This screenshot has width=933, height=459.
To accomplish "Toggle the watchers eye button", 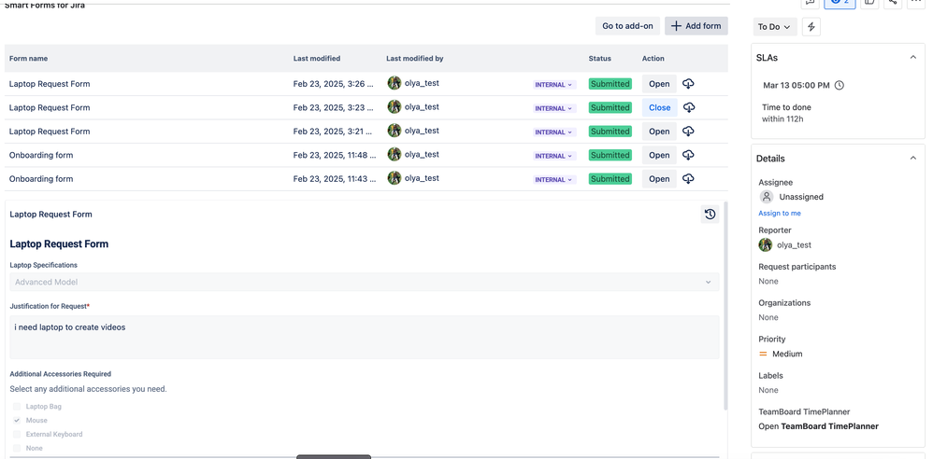I will 840,3.
